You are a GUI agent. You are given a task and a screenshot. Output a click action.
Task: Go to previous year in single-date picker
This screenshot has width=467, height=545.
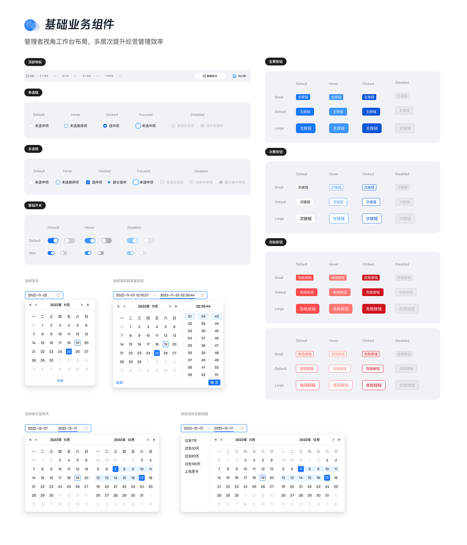pos(30,305)
